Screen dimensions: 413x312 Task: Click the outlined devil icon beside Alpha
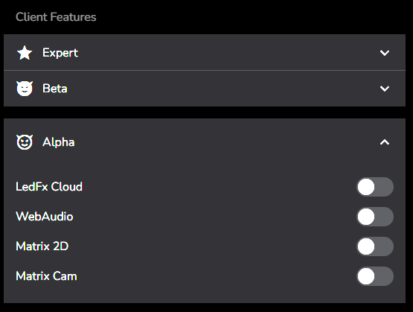25,142
